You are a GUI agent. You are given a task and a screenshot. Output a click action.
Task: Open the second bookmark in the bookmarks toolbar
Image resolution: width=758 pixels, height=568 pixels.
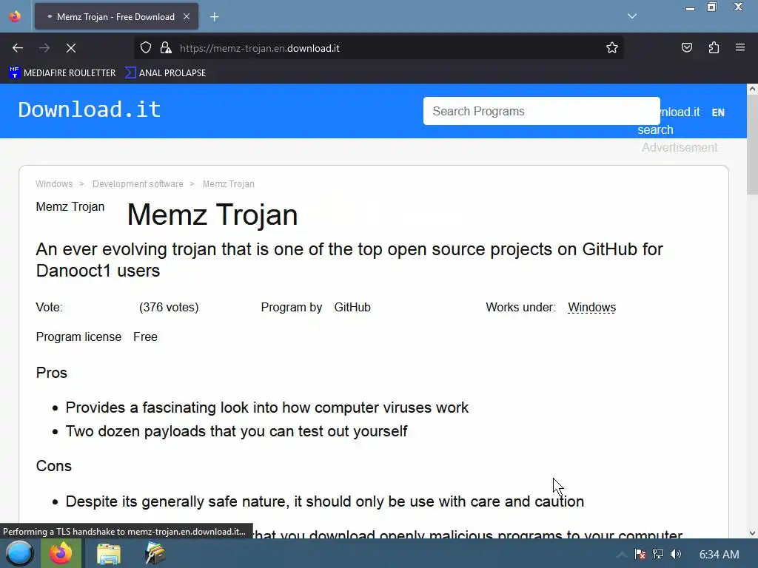pos(165,73)
